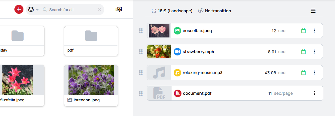Edit the 12 sec duration of eoscelbie.jpeg
This screenshot has width=335, height=116.
click(x=279, y=31)
